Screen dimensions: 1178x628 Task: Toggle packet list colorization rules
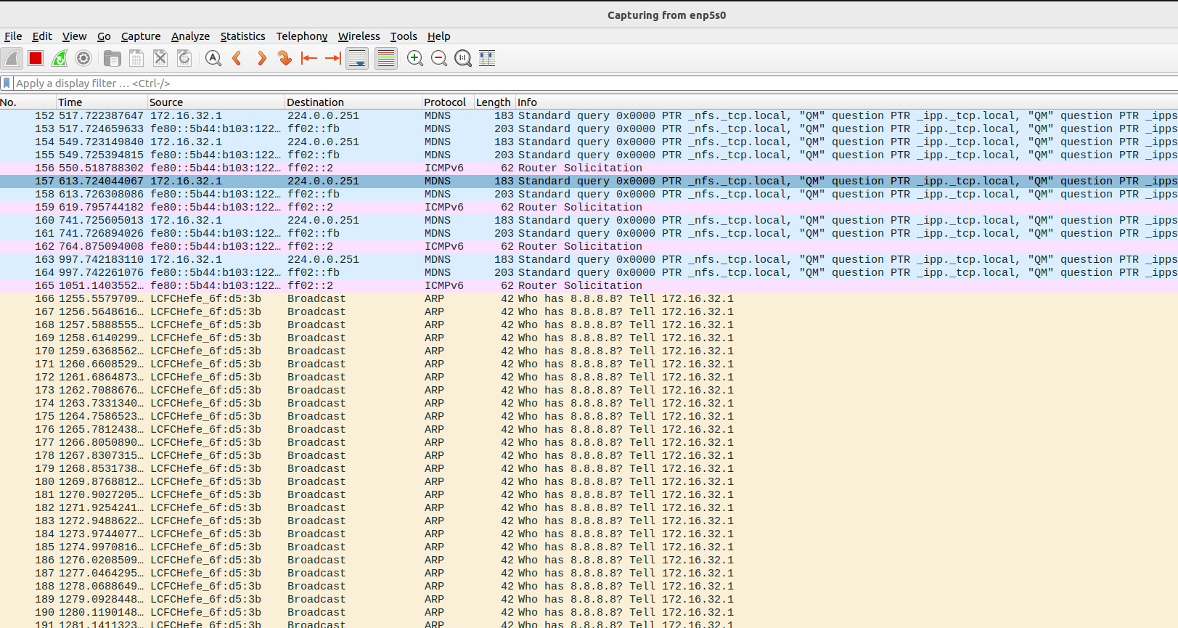(386, 58)
